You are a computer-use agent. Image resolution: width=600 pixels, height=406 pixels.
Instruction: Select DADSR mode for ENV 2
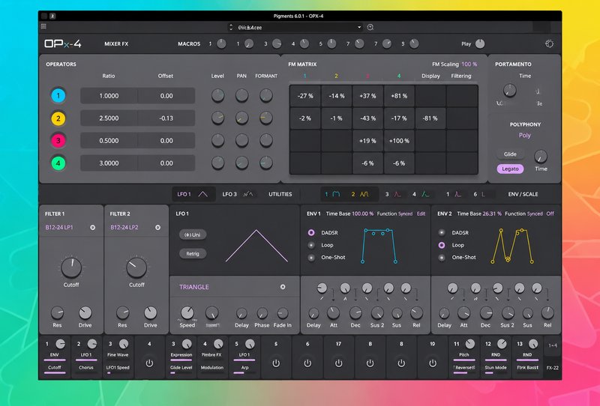(442, 232)
